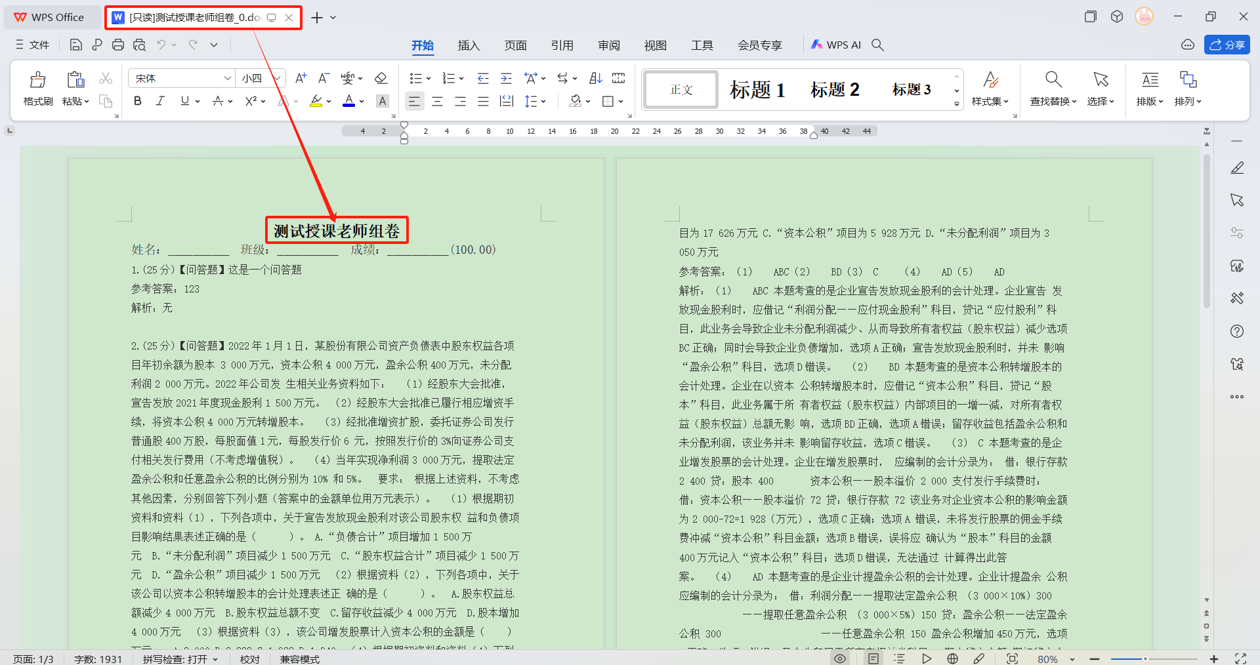Open the annotation pen tool in right sidebar
Image resolution: width=1260 pixels, height=665 pixels.
tap(1237, 168)
